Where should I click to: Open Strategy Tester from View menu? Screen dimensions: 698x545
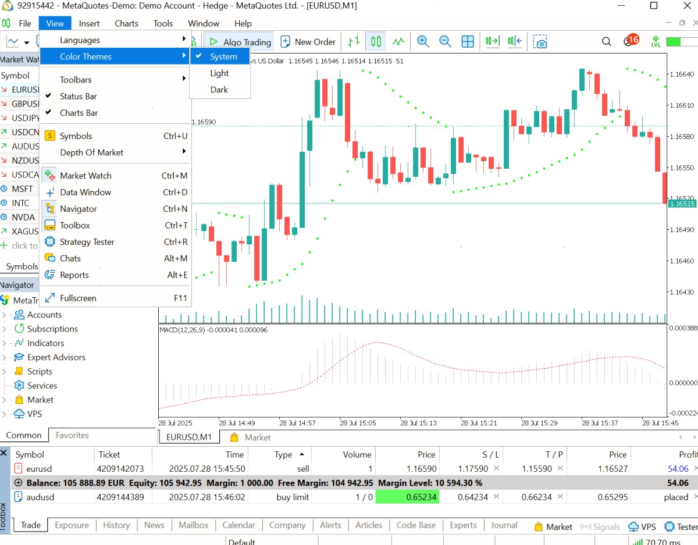tap(115, 242)
